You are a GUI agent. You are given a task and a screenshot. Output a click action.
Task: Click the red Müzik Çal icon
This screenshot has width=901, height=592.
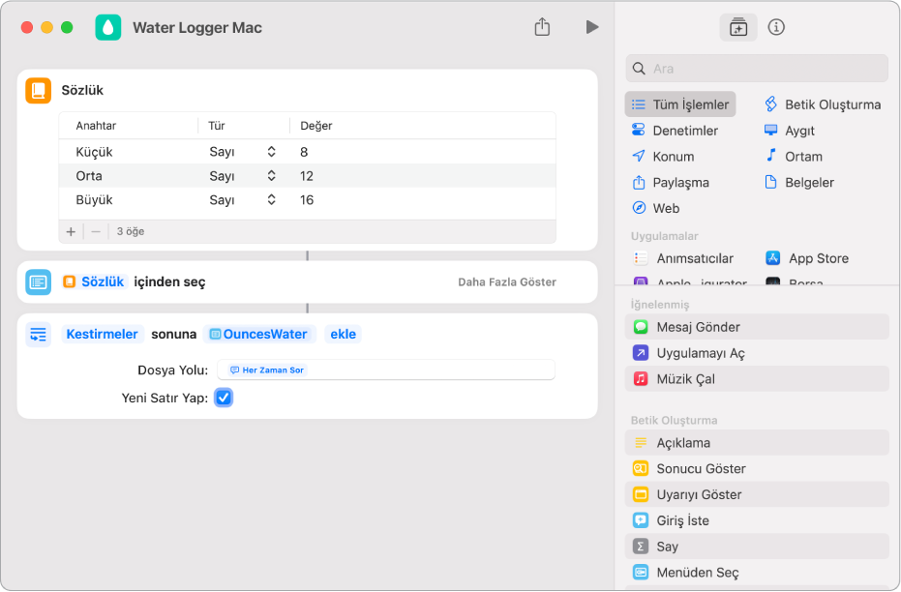(640, 379)
